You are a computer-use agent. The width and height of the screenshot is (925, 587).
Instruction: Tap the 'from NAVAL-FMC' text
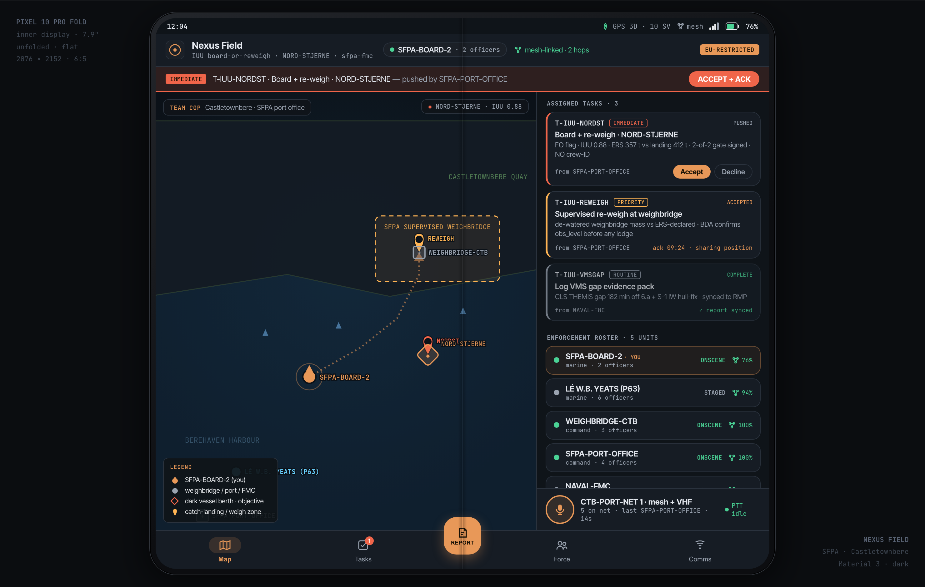click(x=580, y=310)
